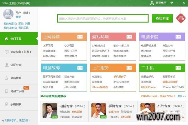Select the 热门工具 sidebar tab
This screenshot has width=188, height=125.
click(19, 38)
